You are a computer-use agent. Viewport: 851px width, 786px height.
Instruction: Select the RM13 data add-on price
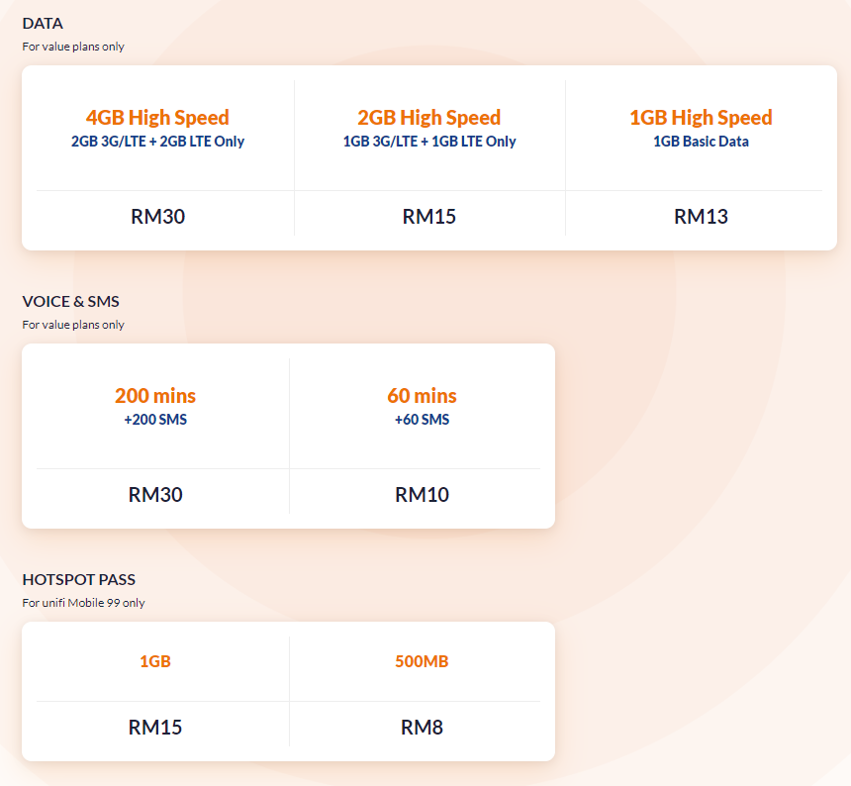tap(701, 217)
